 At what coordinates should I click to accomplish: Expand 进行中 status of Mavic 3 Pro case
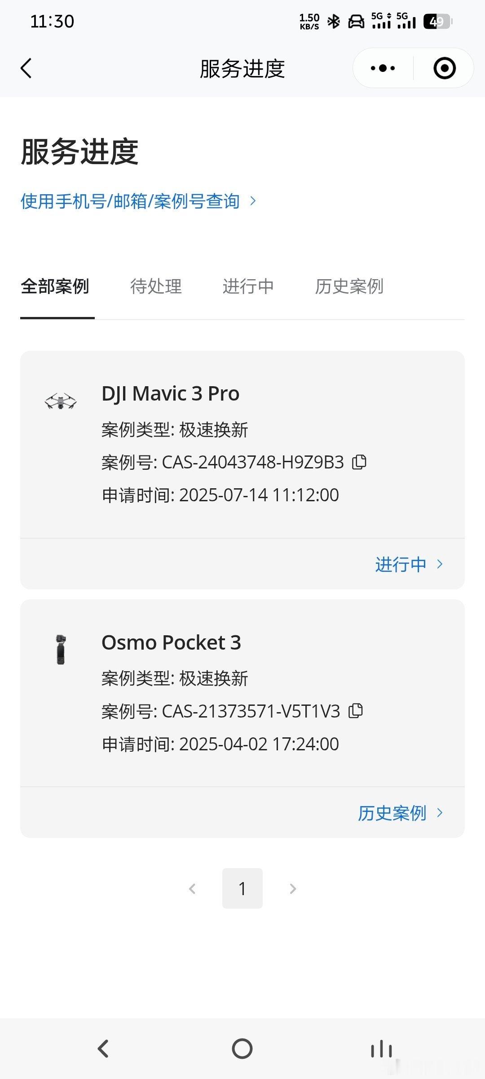click(409, 564)
